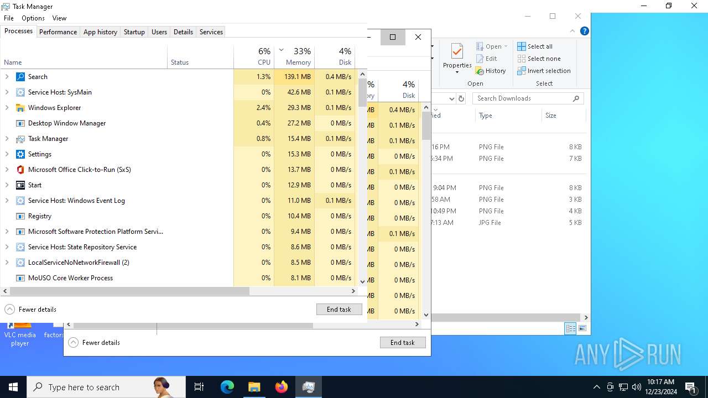This screenshot has width=708, height=398.
Task: Open the Options menu in Task Manager
Action: tap(33, 18)
